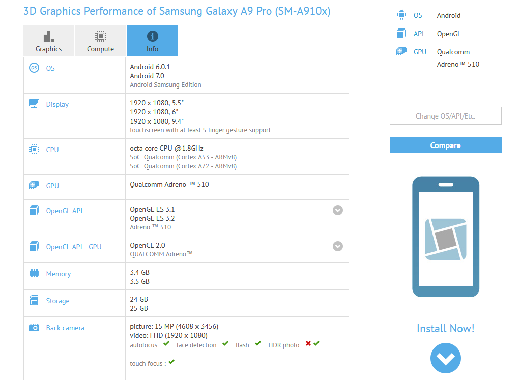Viewport: 520px width, 380px height.
Task: Click the flash green checkmark
Action: pyautogui.click(x=258, y=343)
